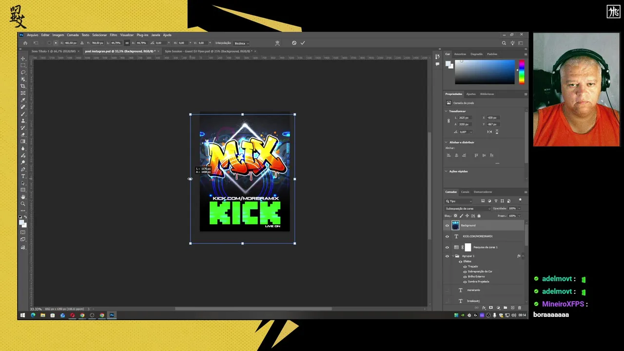624x351 pixels.
Task: Select the Brush tool
Action: [x=23, y=114]
